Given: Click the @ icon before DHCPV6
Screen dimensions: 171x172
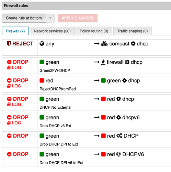Looking at the screenshot, I should (118, 154).
